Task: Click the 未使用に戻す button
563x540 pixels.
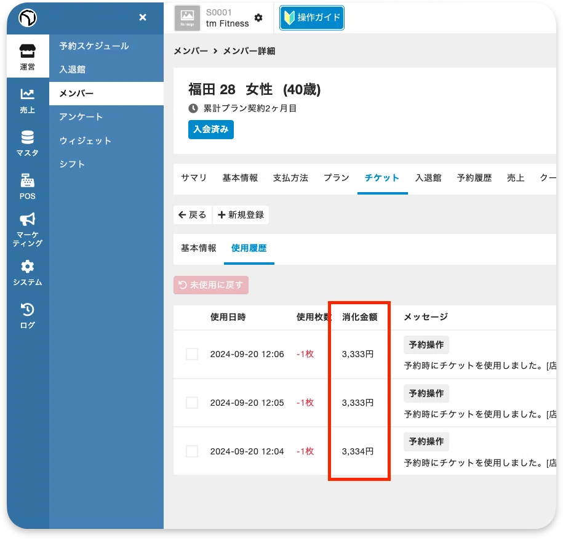Action: point(211,285)
